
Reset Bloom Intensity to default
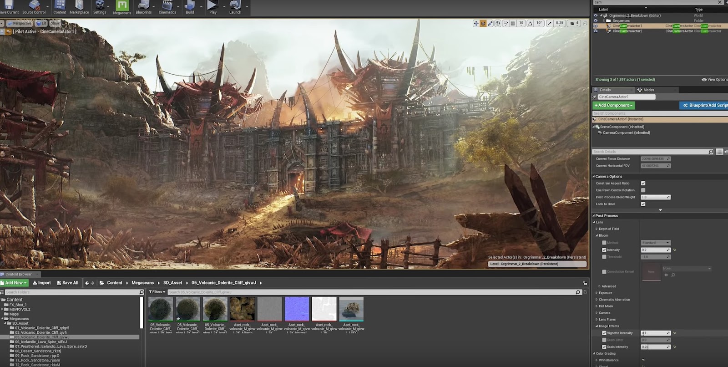[x=674, y=250]
